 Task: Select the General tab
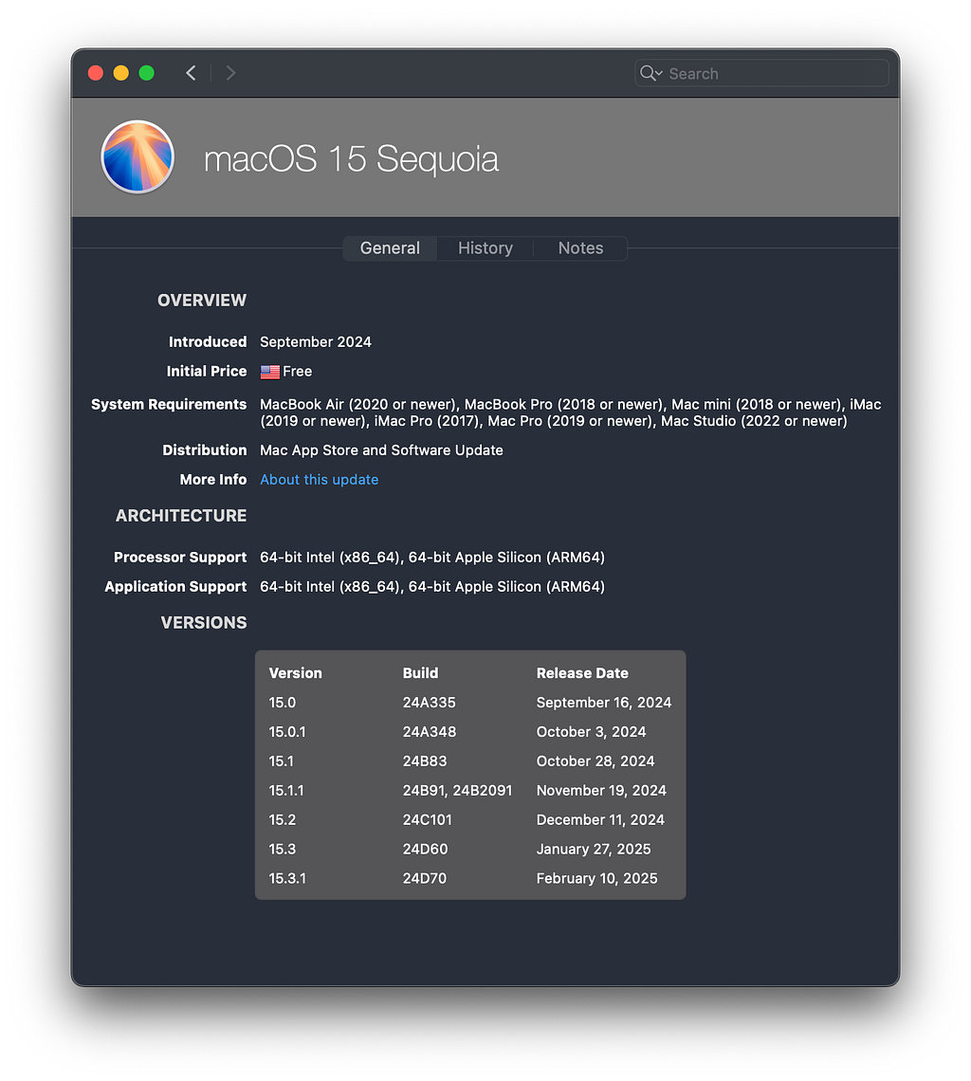(390, 248)
